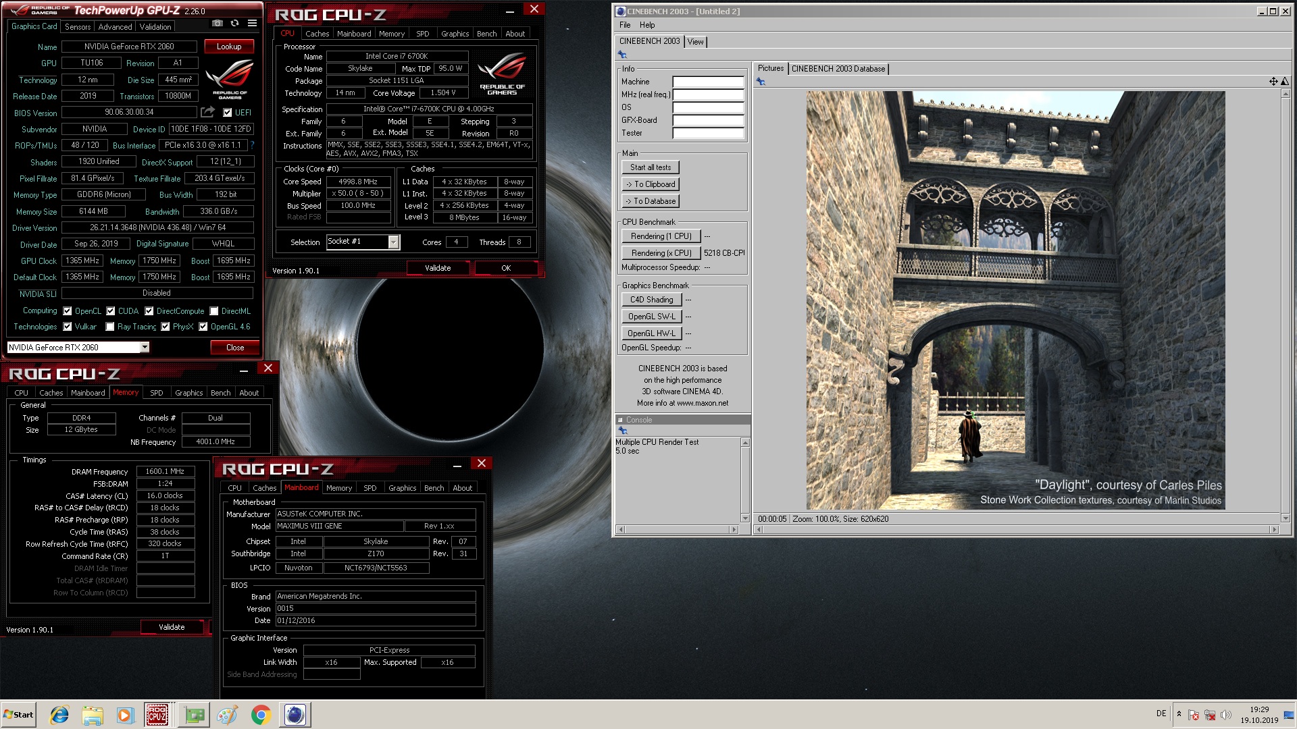
Task: Switch to the Advanced tab in GPU-Z
Action: click(x=115, y=27)
